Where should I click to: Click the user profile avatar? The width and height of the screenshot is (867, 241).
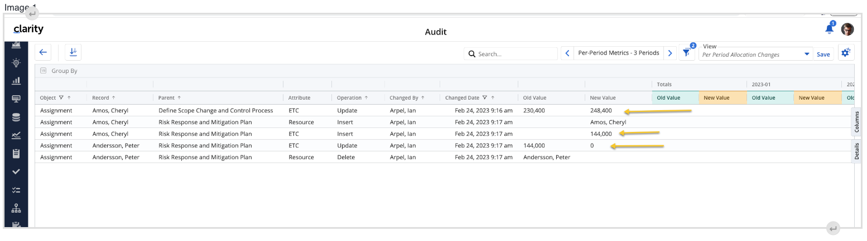(847, 29)
